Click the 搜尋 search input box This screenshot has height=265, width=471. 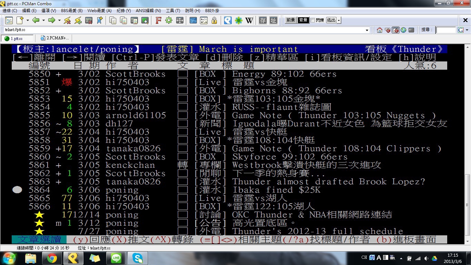point(445,30)
